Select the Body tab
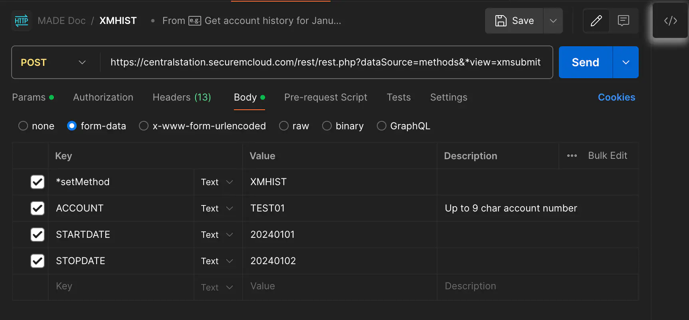Image resolution: width=689 pixels, height=320 pixels. point(249,97)
